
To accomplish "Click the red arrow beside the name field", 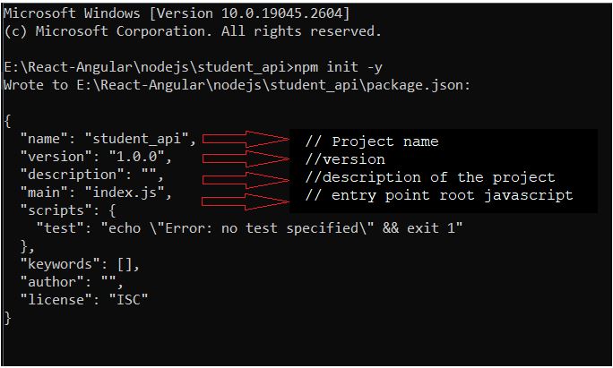I will [245, 139].
